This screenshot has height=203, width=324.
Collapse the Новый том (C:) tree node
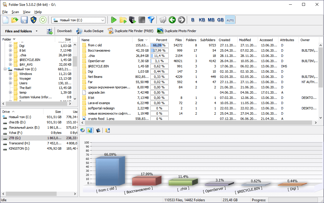click(x=5, y=69)
